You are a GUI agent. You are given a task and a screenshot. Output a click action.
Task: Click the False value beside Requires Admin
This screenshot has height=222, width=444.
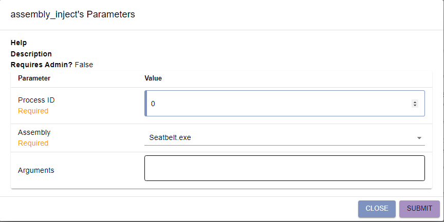point(84,65)
